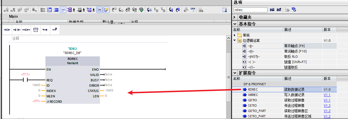
Task: Click search downward icon next to search field
Action: pos(272,10)
